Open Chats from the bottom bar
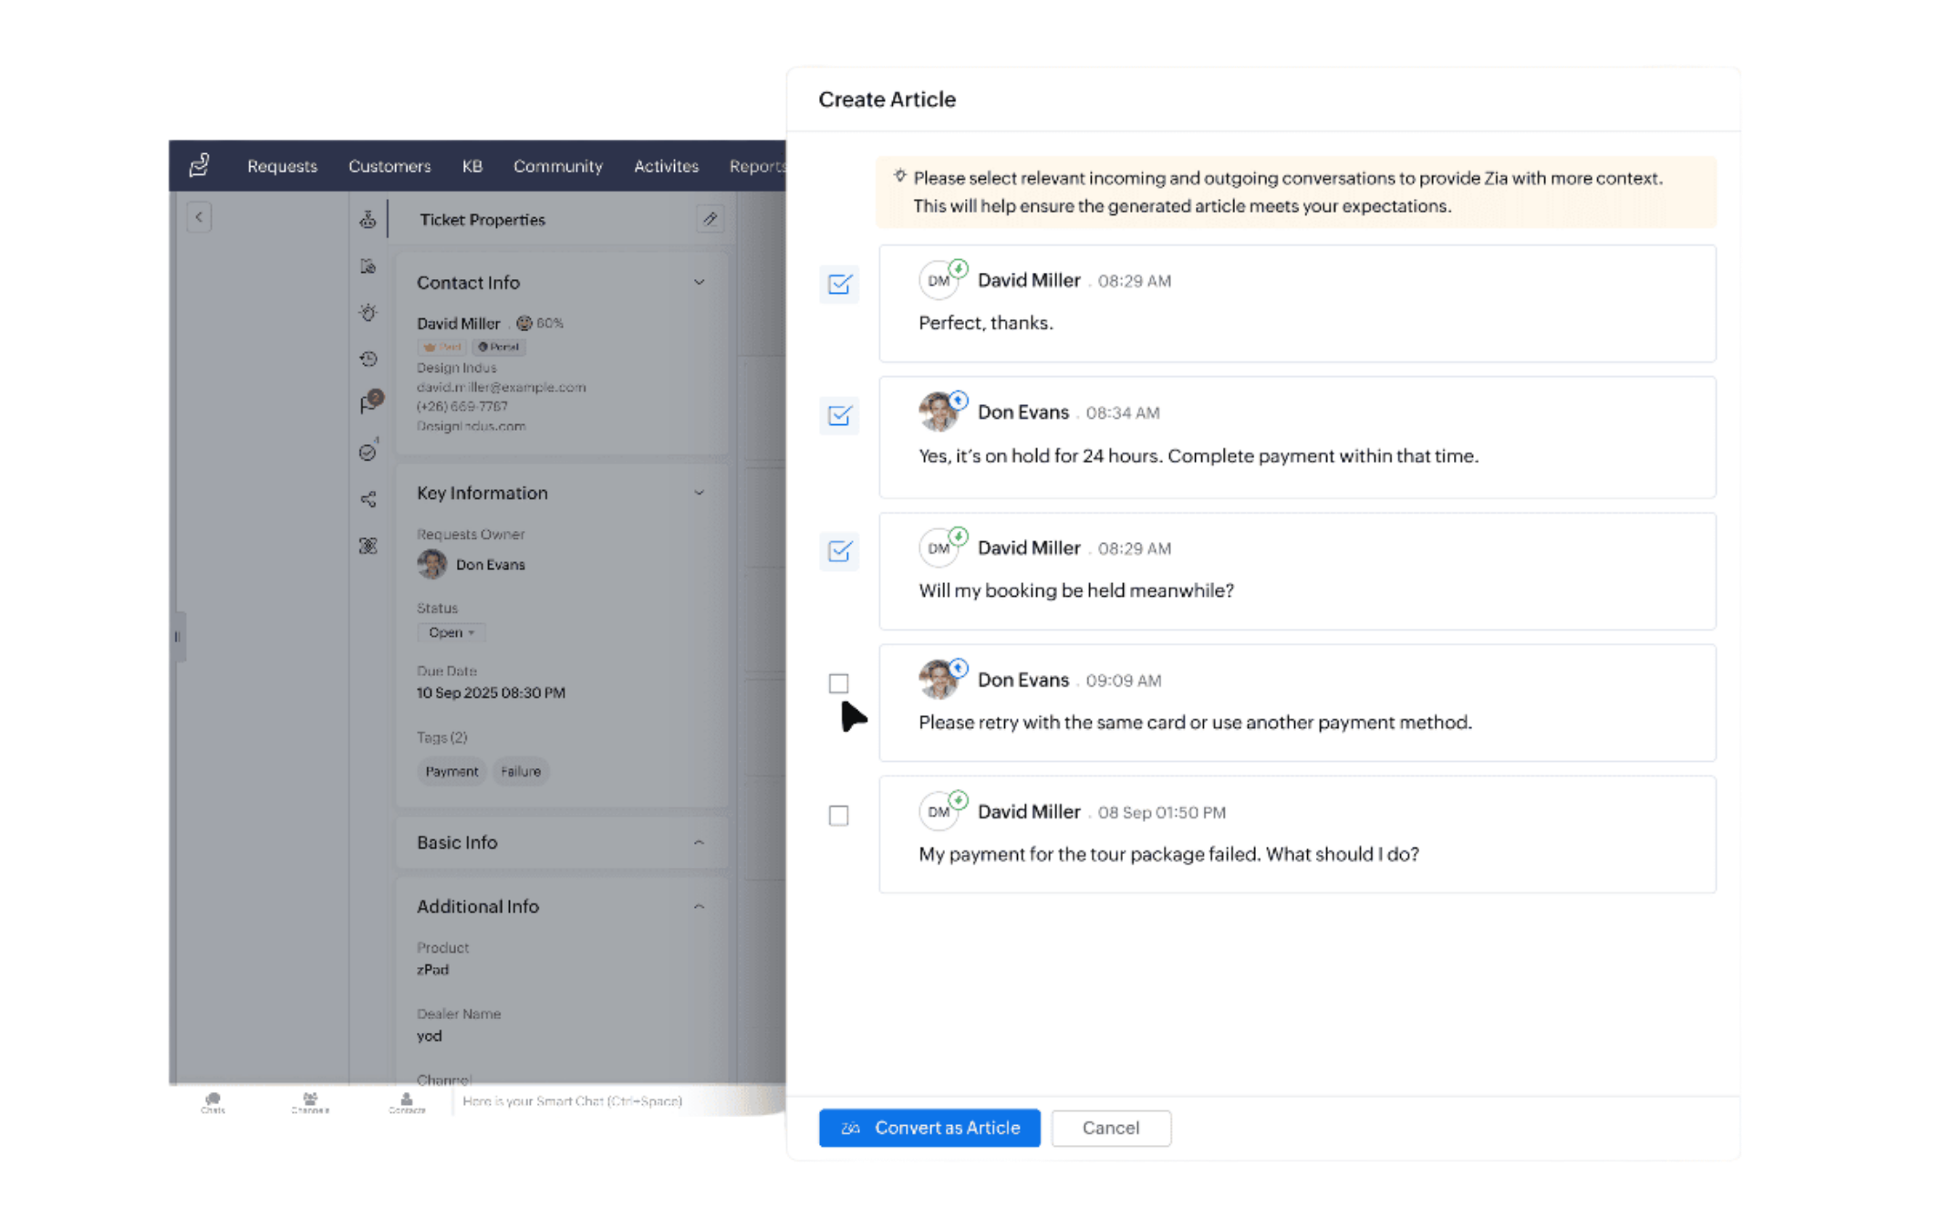 (213, 1098)
